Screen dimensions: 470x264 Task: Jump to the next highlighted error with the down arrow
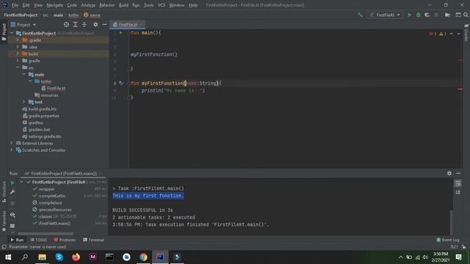point(458,34)
